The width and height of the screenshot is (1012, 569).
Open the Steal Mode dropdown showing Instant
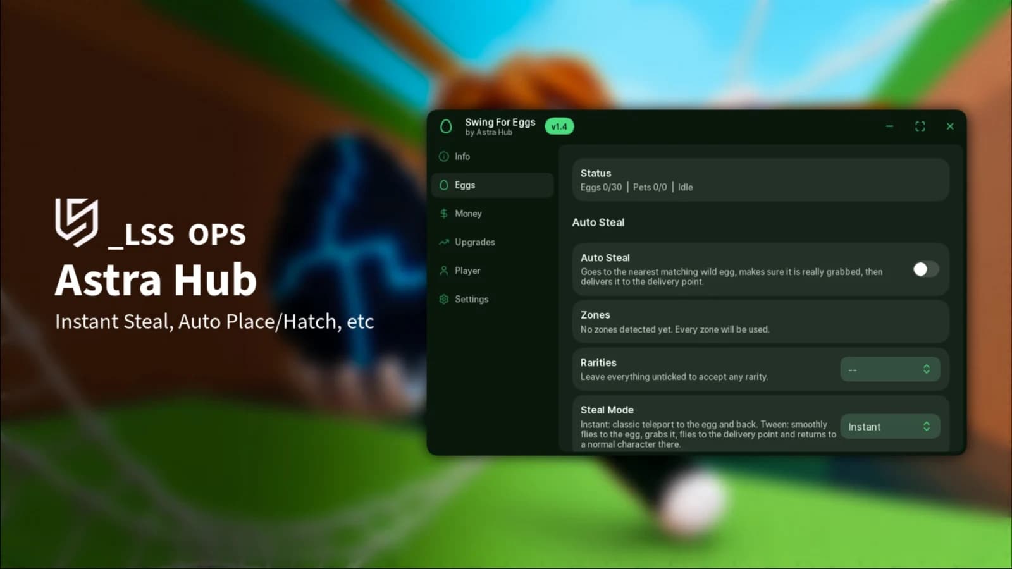coord(890,427)
